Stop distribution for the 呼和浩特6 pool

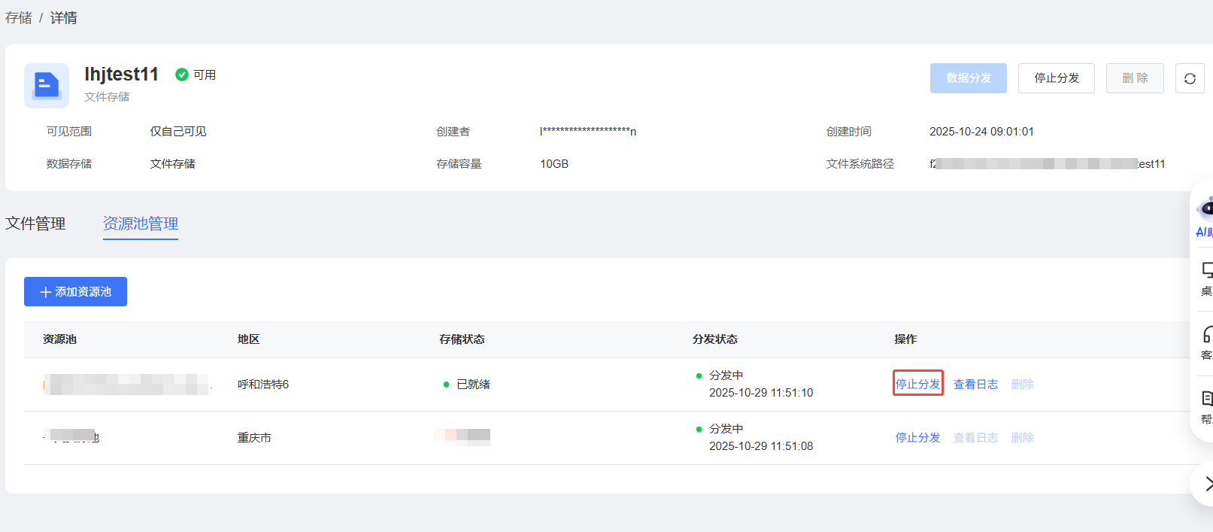(x=917, y=384)
